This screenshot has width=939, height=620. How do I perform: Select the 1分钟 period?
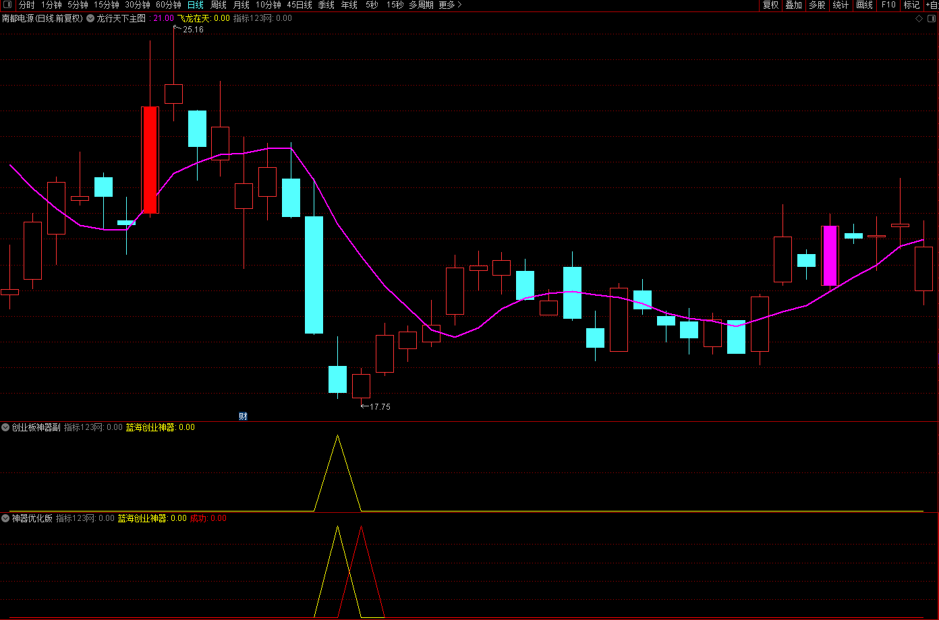point(51,5)
